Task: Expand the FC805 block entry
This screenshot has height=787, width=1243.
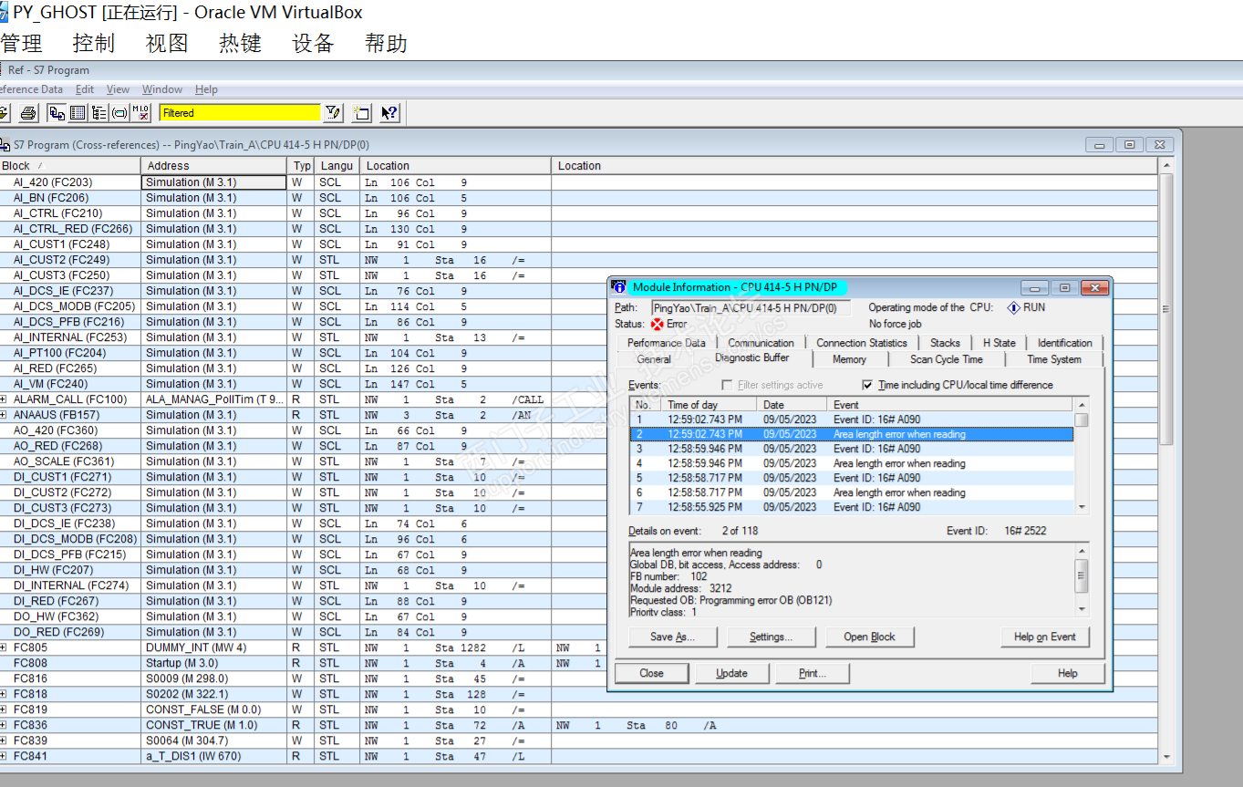Action: click(4, 647)
